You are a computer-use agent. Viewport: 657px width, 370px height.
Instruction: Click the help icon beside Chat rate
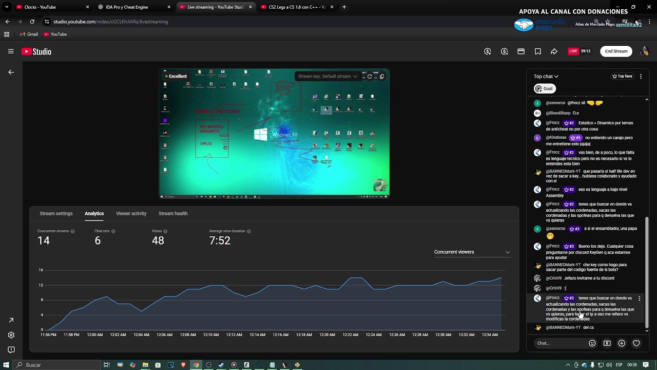click(x=113, y=231)
